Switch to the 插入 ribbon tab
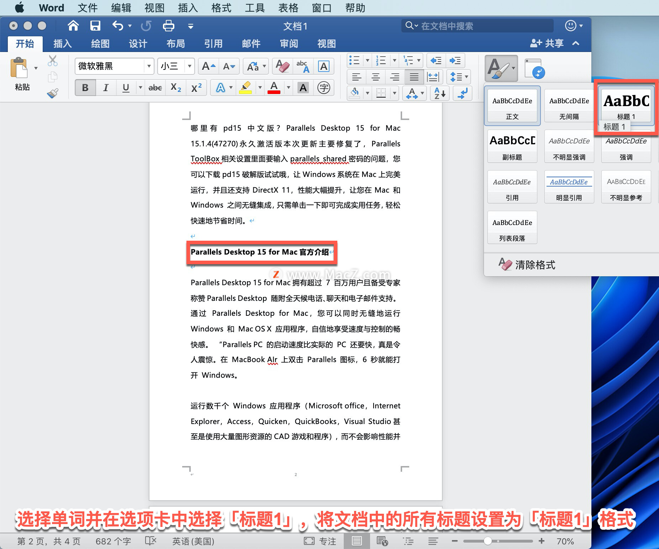This screenshot has height=549, width=659. coord(63,44)
